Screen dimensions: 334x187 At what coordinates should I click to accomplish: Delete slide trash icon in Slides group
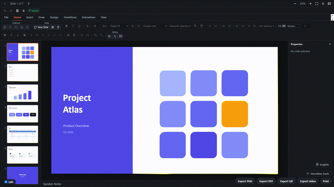pos(58,27)
